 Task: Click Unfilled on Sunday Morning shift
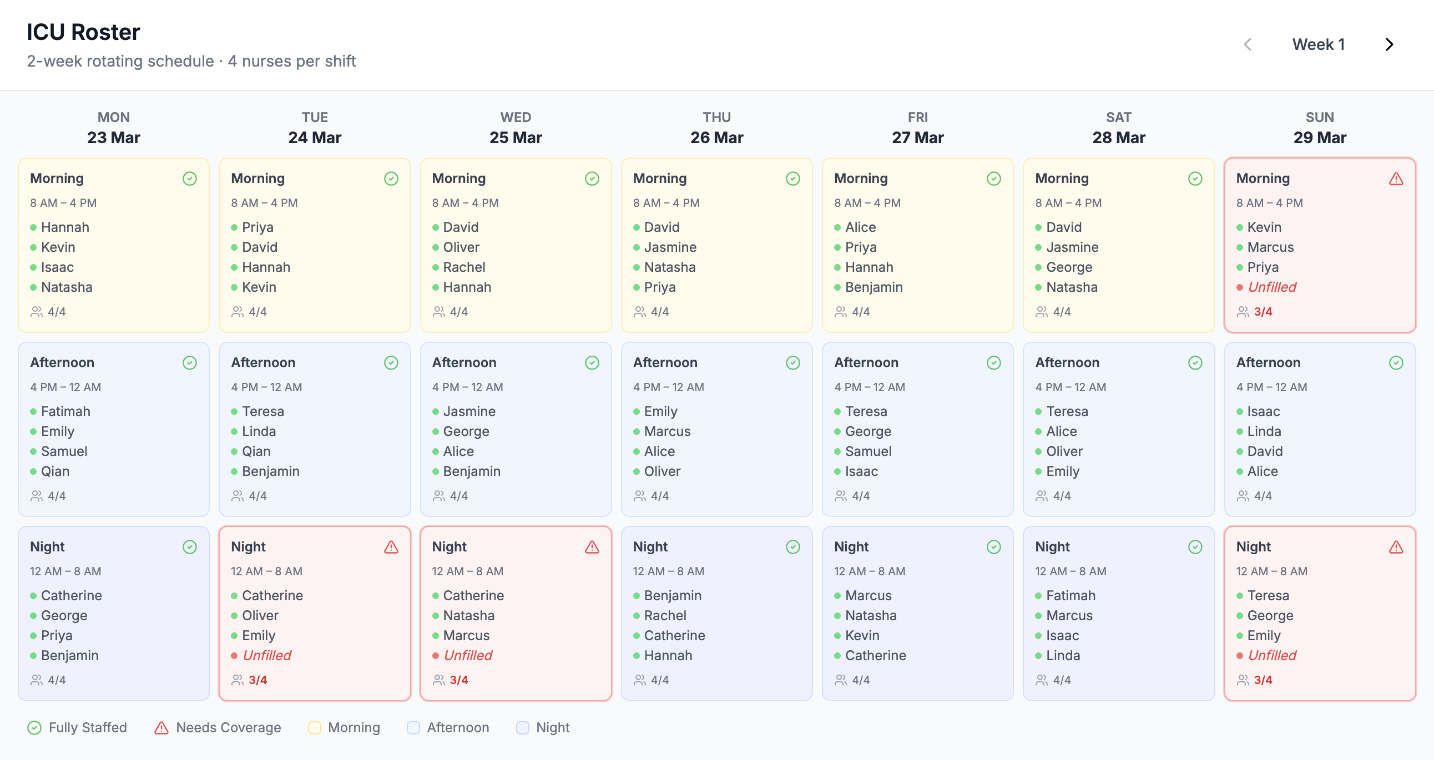[1273, 287]
